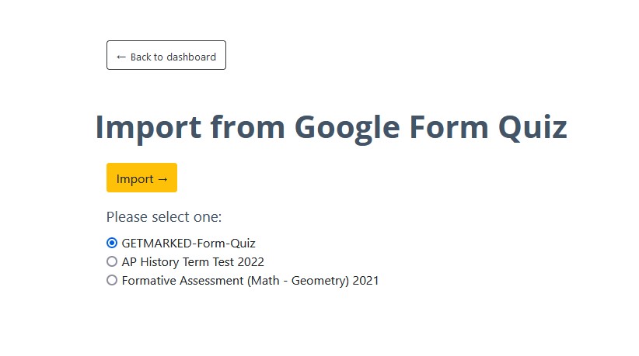Click the Import from Google Form Quiz heading
639x356 pixels.
[331, 128]
